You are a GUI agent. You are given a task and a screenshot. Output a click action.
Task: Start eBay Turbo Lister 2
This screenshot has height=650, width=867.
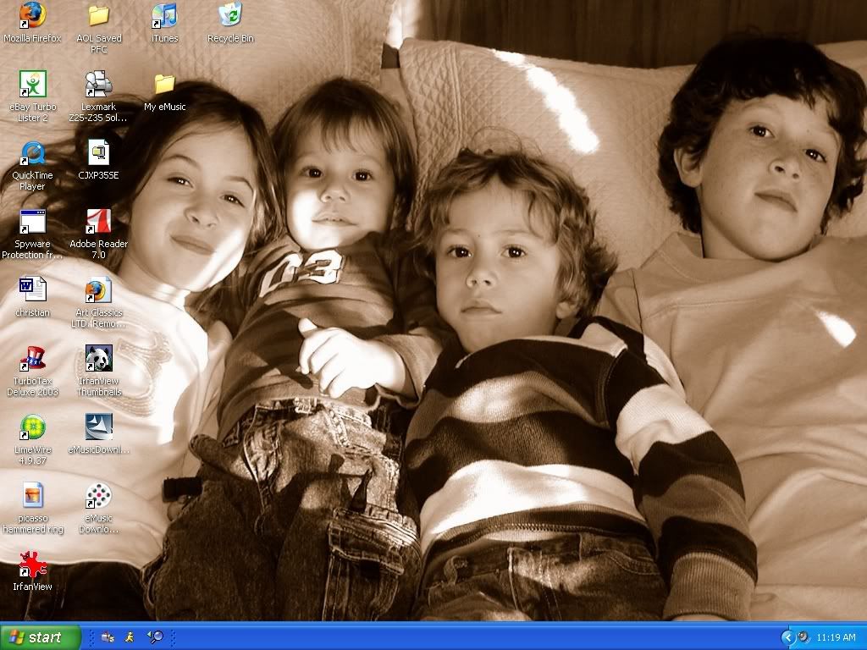[x=32, y=83]
